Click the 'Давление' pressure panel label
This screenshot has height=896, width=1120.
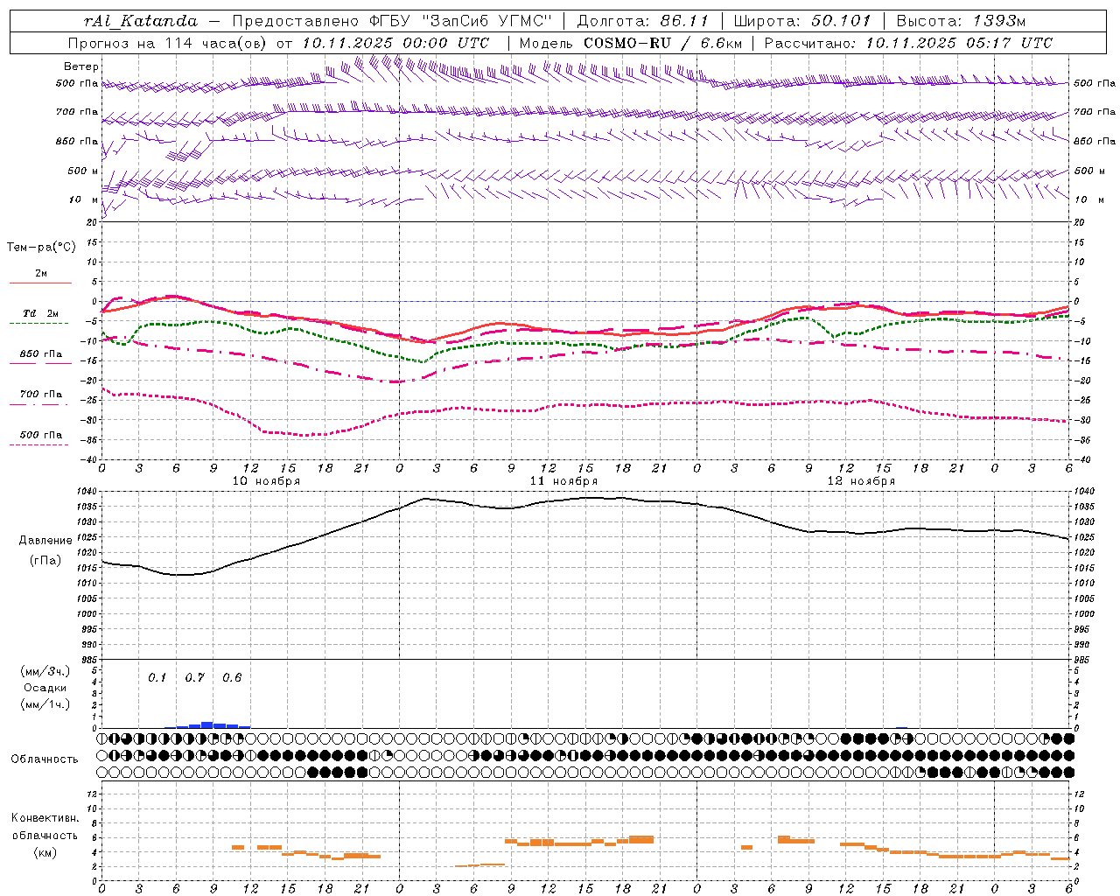[45, 541]
